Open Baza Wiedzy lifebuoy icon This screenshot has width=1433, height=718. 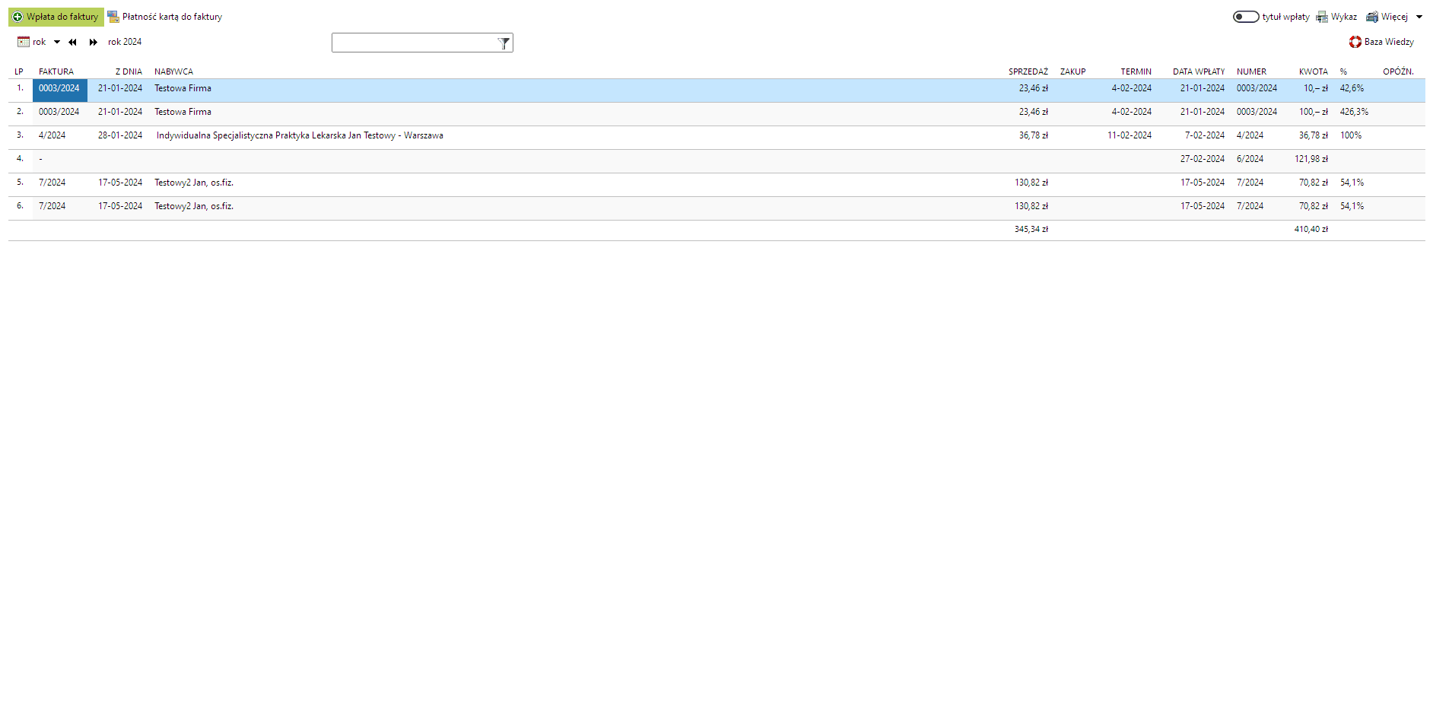pyautogui.click(x=1355, y=42)
